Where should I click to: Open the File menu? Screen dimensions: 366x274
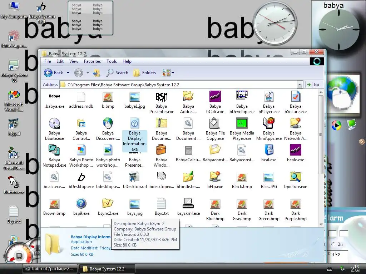pyautogui.click(x=48, y=61)
